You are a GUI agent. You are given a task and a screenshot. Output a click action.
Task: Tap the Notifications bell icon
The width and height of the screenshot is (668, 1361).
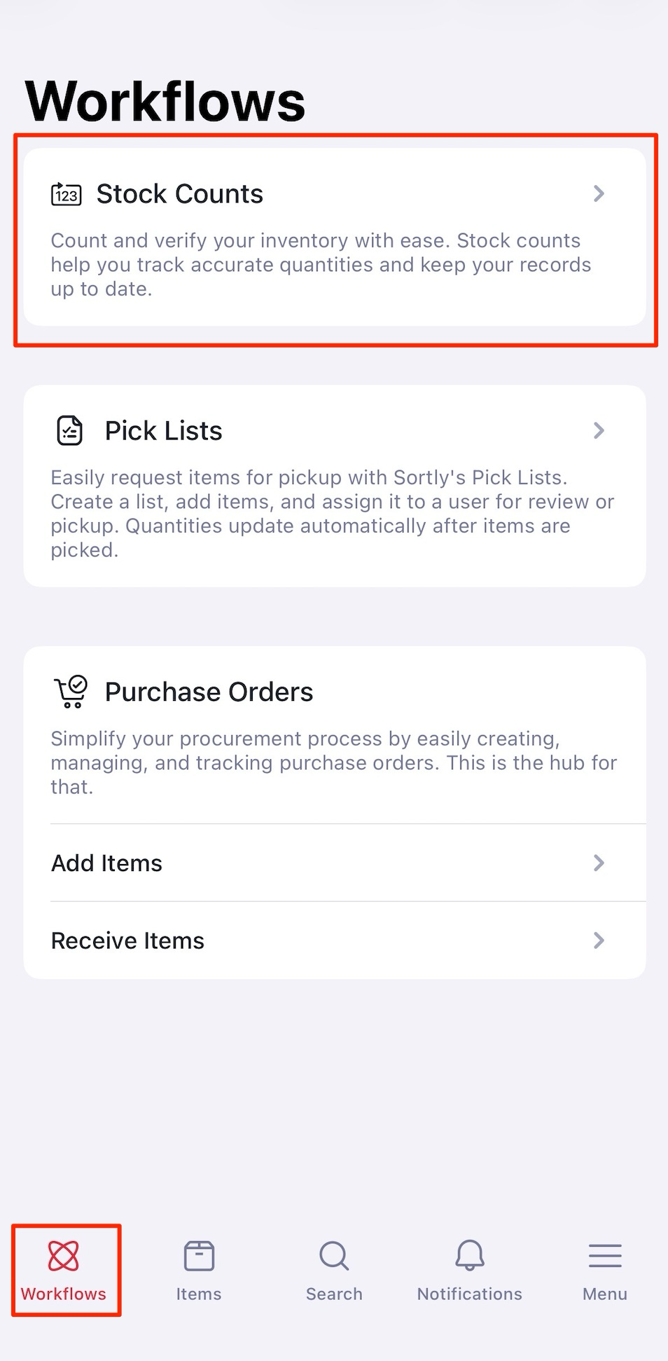(470, 1256)
